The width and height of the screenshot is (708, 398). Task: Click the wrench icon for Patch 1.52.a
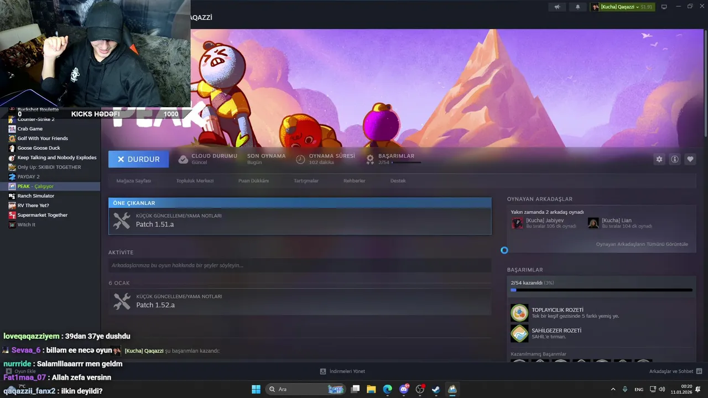(x=122, y=301)
